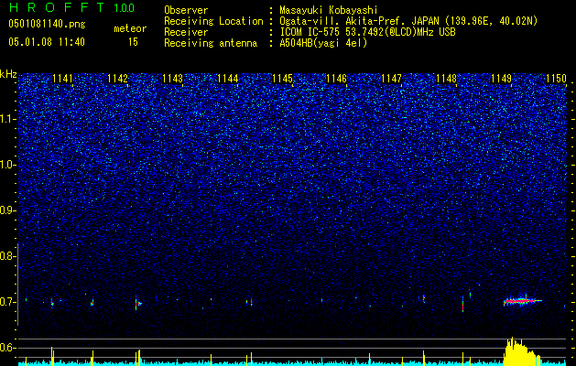Viewport: 576px width, 366px height.
Task: Click the kHz axis unit label
Action: point(8,74)
